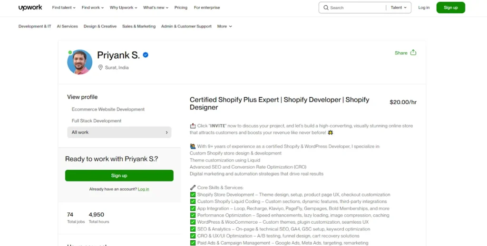Click the checkmark beside Performance Optimization
Screen dimensions: 487x246
pos(193,215)
